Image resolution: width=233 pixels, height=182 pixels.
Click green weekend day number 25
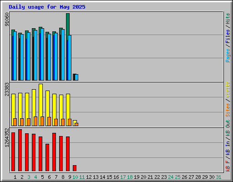click(177, 177)
